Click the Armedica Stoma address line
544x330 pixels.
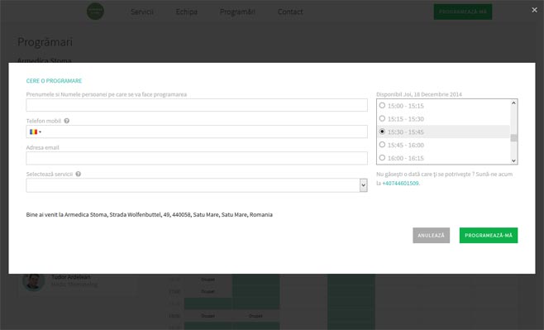pyautogui.click(x=149, y=215)
